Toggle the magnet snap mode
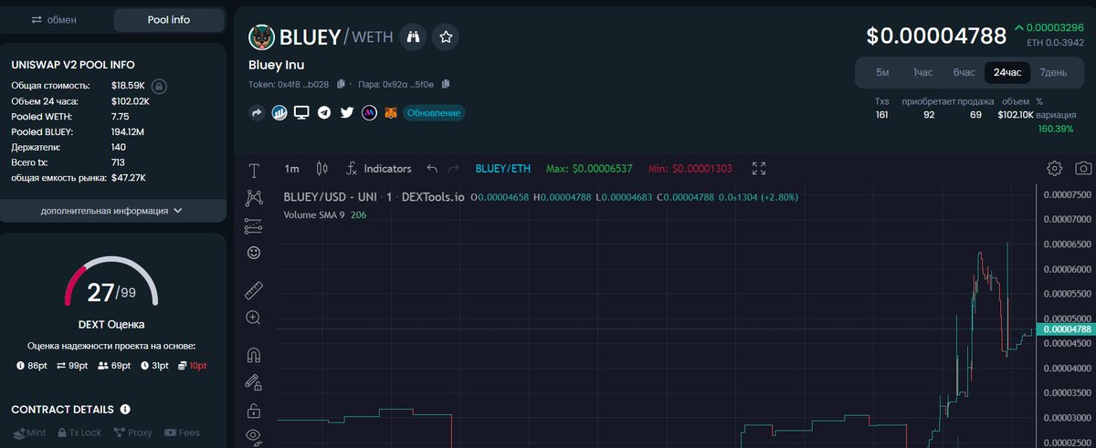Viewport: 1096px width, 448px height. pos(254,356)
